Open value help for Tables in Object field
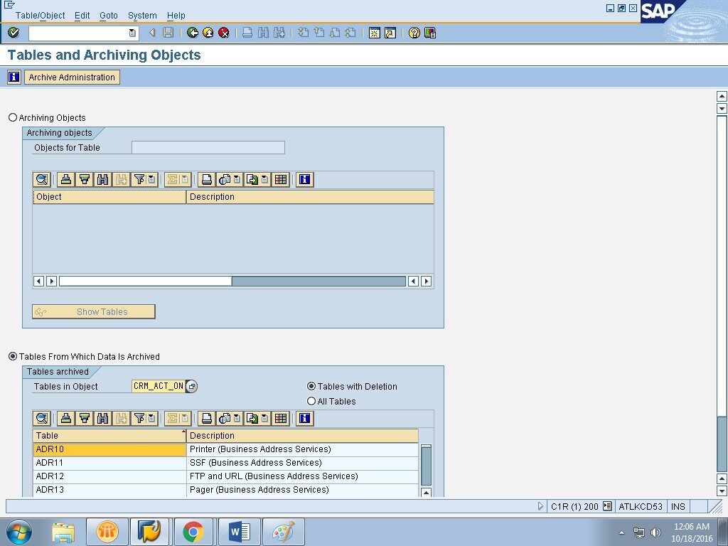Screen dimensions: 728x546 pyautogui.click(x=192, y=387)
